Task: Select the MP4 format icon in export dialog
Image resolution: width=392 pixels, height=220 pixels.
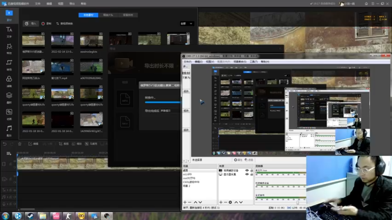Action: (125, 99)
